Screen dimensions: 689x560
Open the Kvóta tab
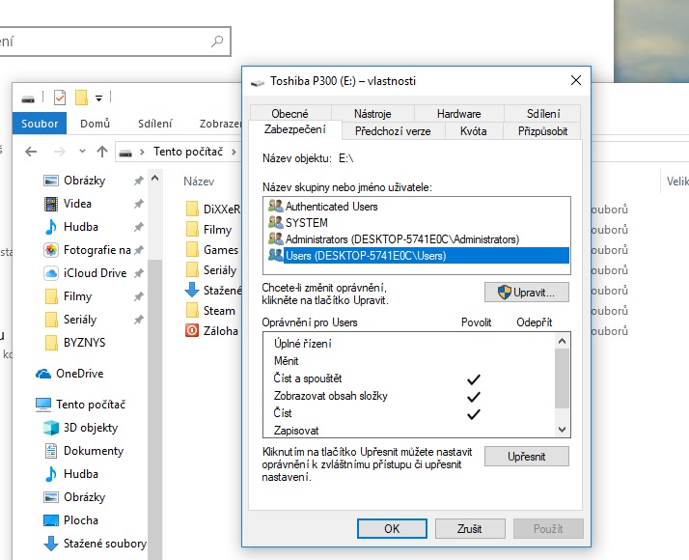point(473,131)
